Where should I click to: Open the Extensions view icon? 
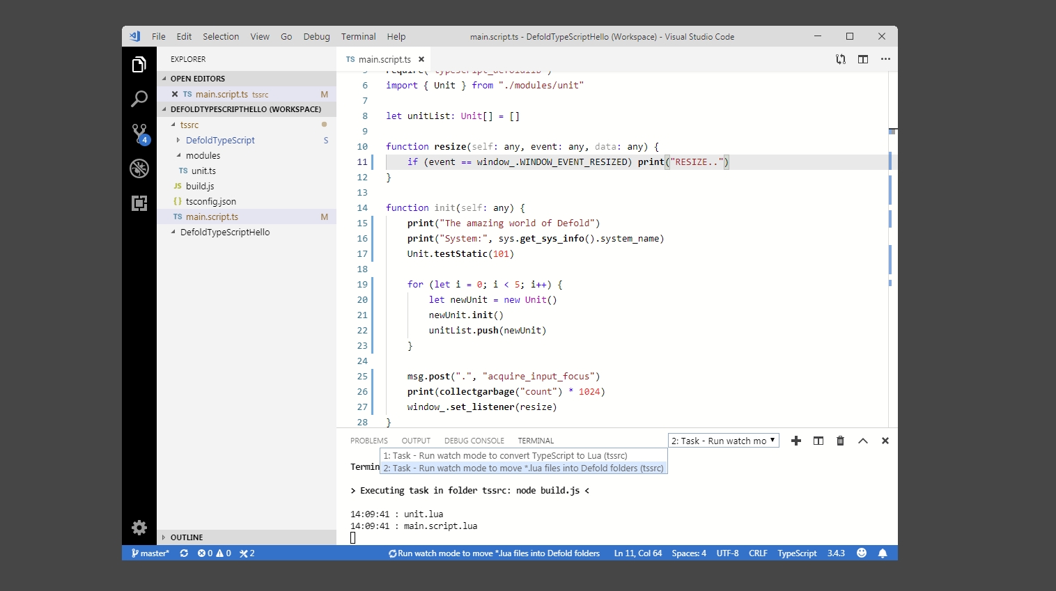pyautogui.click(x=139, y=203)
